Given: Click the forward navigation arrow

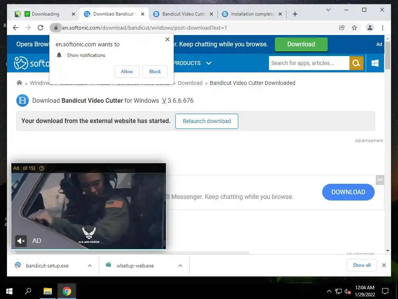Looking at the screenshot, I should point(28,28).
